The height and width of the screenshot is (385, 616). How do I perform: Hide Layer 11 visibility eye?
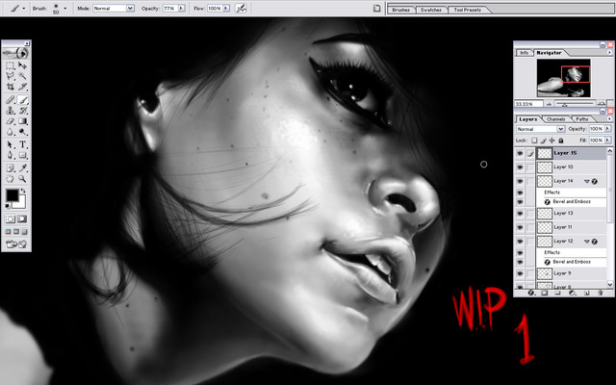(x=520, y=227)
